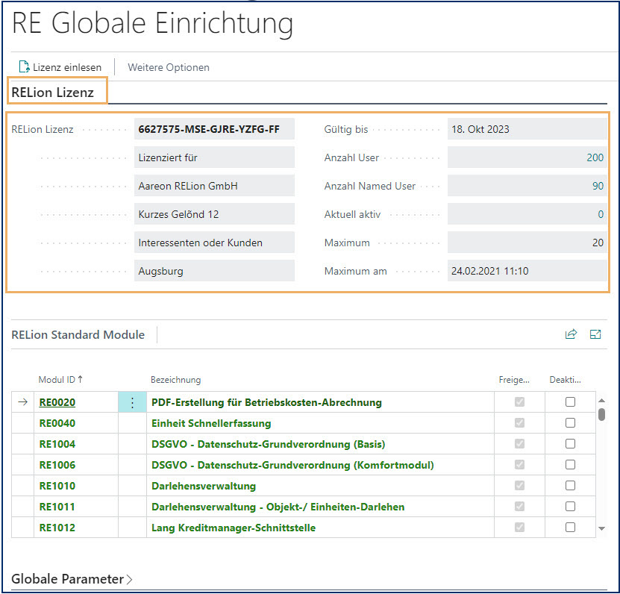The height and width of the screenshot is (594, 620).
Task: Open the RE0020 module link
Action: (x=57, y=401)
